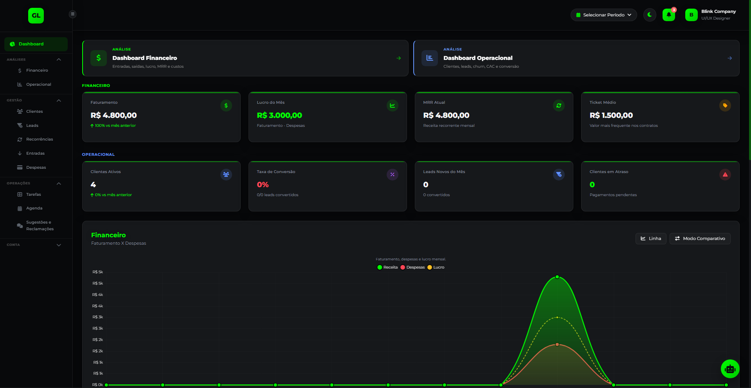Open the notifications bell

669,15
